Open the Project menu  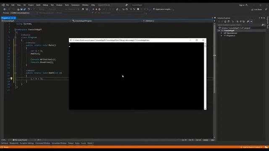pyautogui.click(x=31, y=5)
